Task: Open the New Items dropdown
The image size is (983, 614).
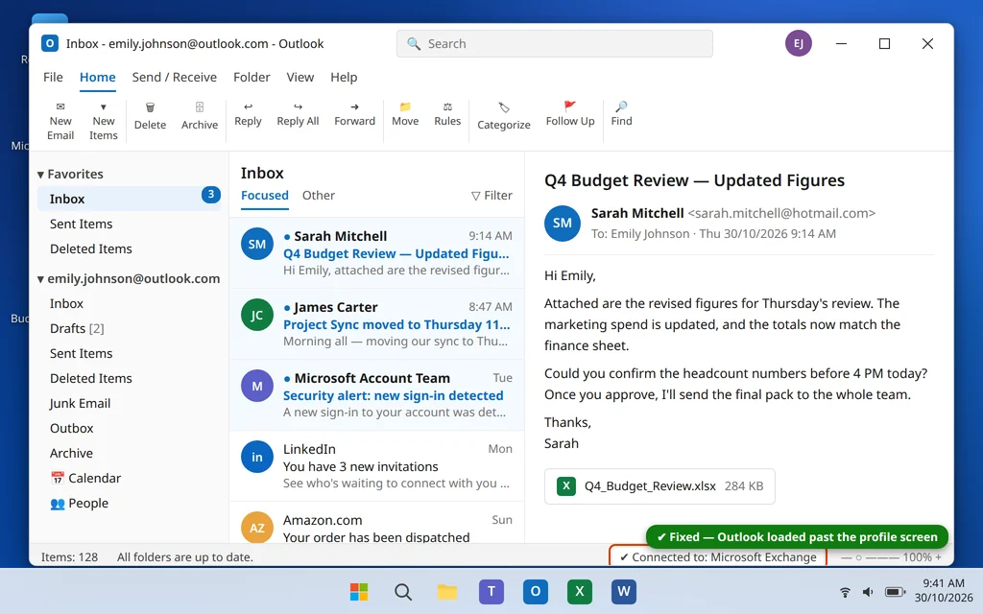Action: [104, 121]
